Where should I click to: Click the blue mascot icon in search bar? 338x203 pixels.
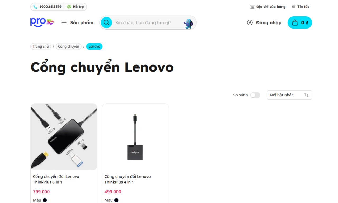pos(188,24)
